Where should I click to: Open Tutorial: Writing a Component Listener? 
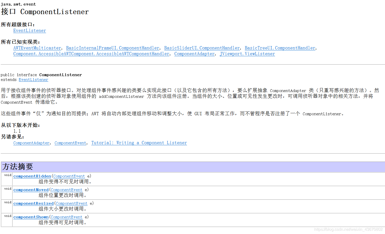[139, 143]
